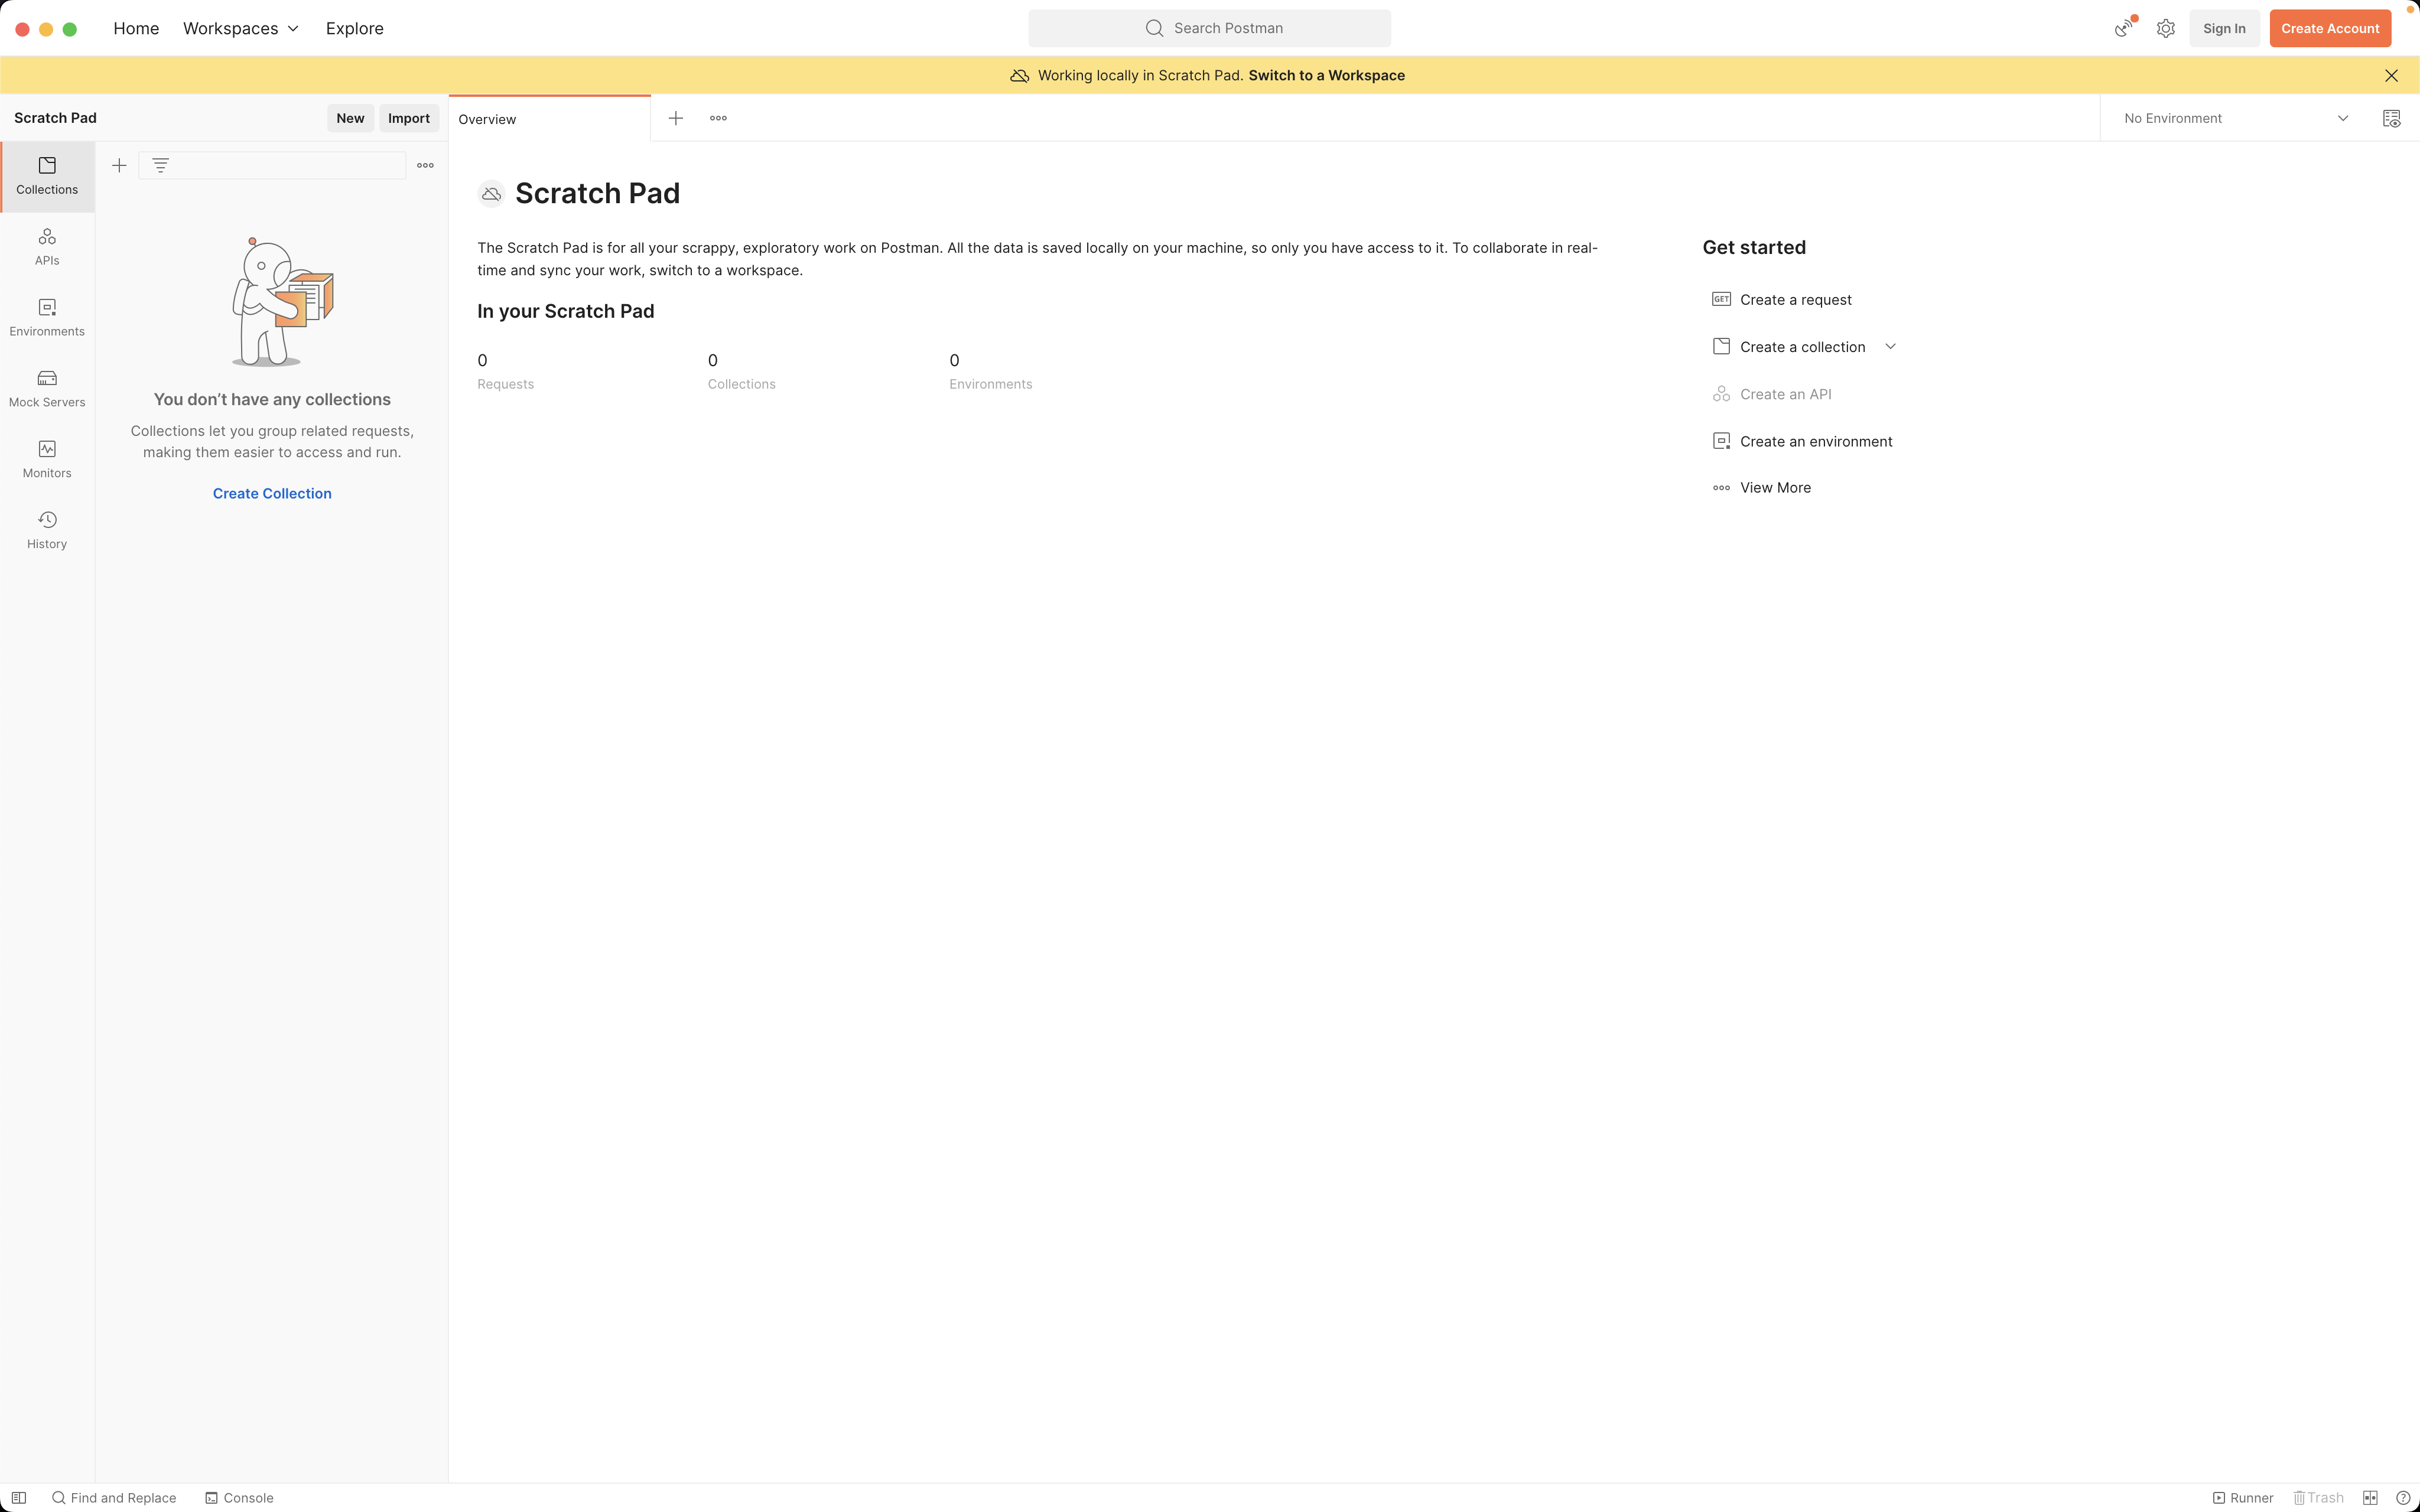Expand the Create a collection options chevron
This screenshot has height=1512, width=2420.
[x=1890, y=346]
